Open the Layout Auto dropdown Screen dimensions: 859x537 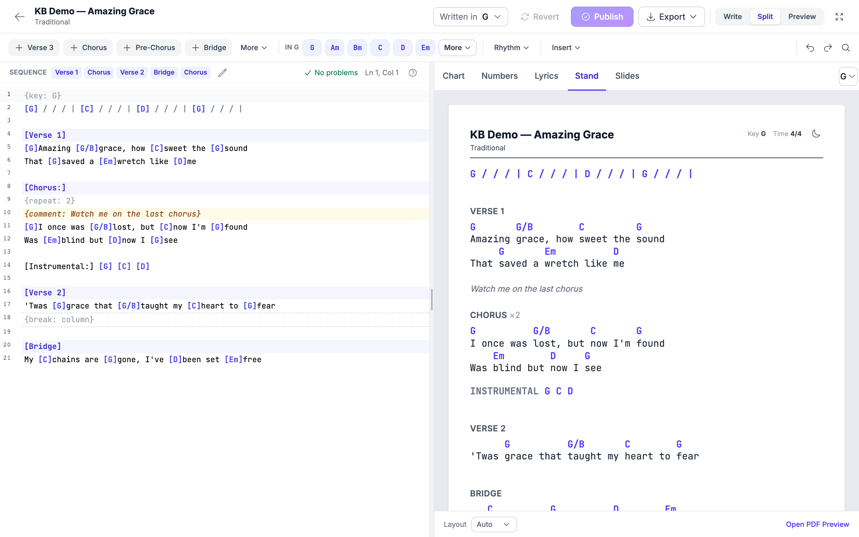[494, 524]
